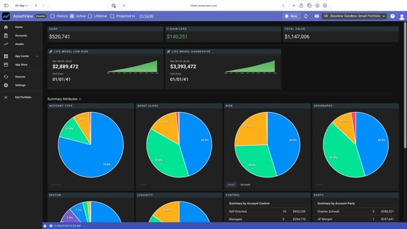Click the Settings gear icon in sidebar
Screen dimensions: 407x229
[x=6, y=85]
